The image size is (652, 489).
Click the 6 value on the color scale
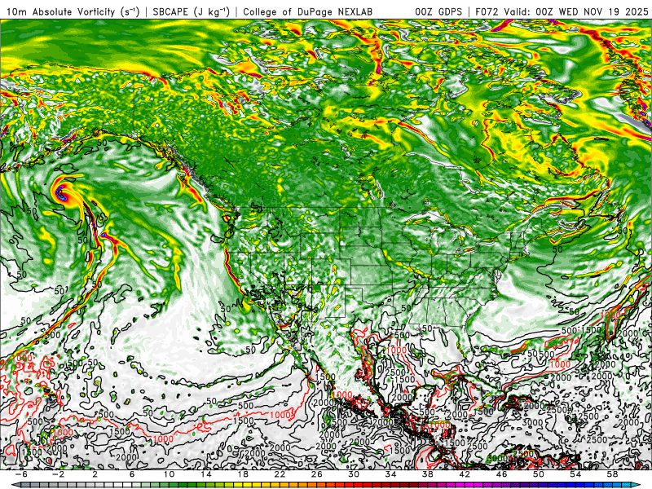coord(132,474)
